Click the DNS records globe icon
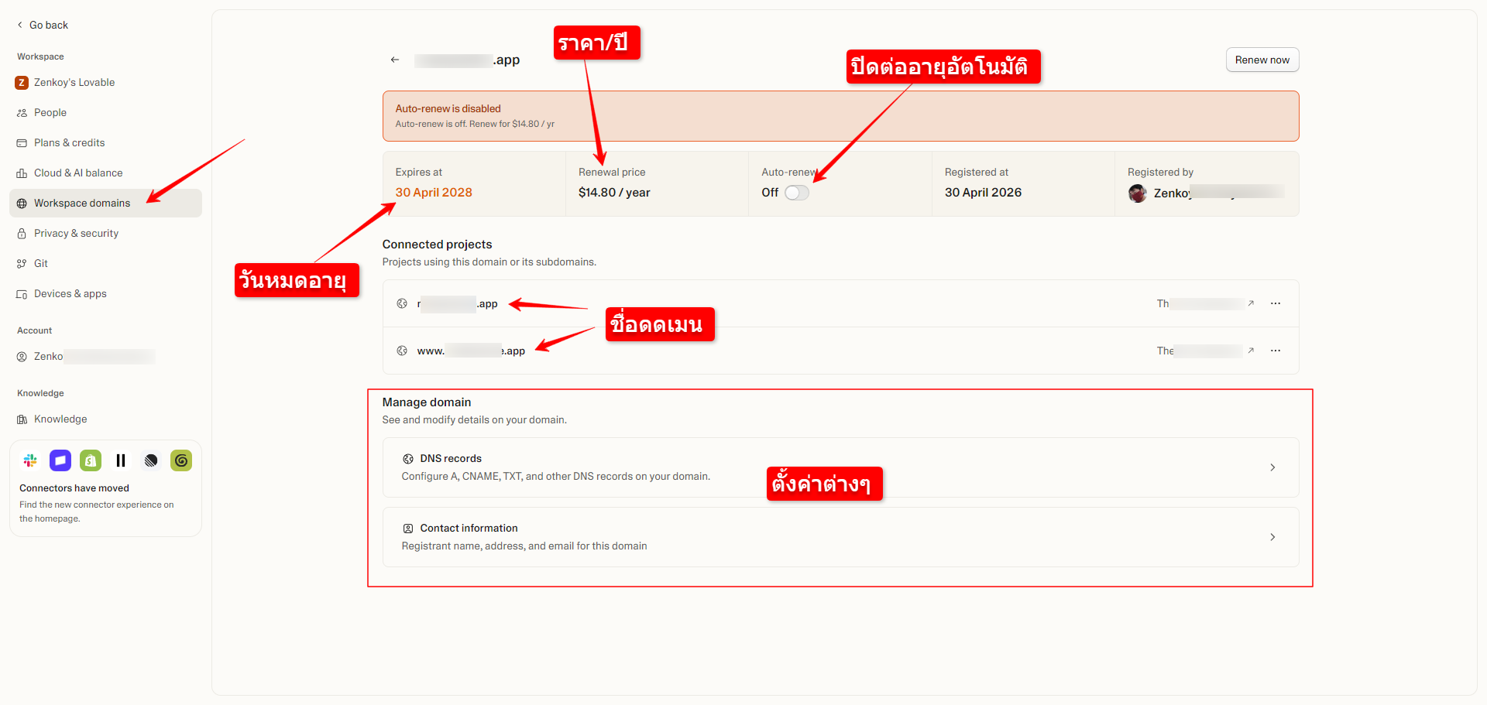1487x705 pixels. pos(408,459)
